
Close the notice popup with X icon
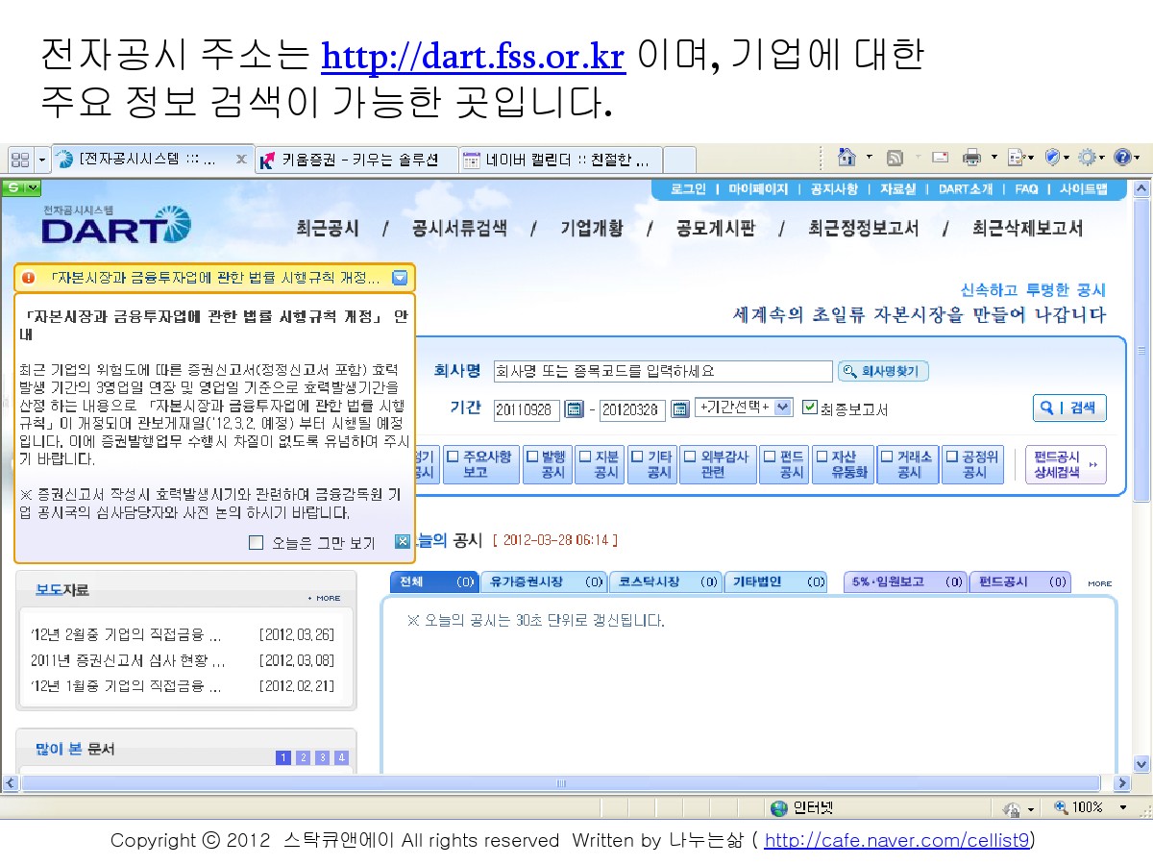coord(403,542)
